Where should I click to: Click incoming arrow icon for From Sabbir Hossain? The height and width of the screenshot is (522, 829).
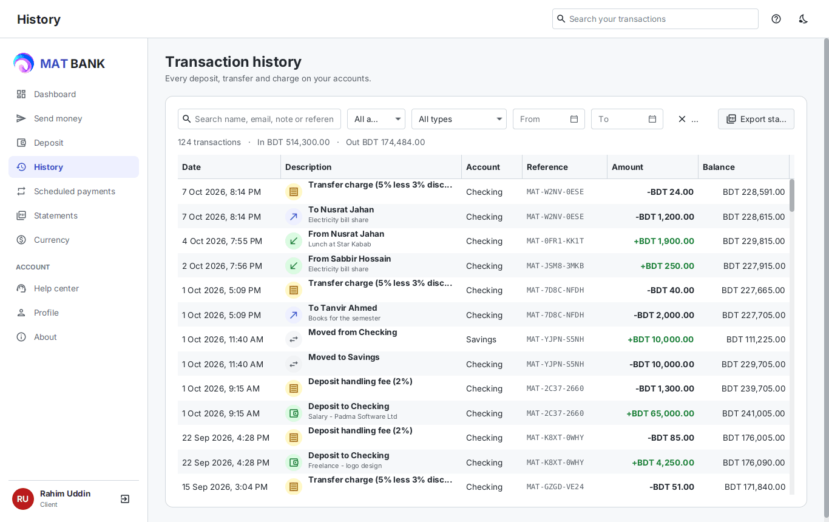point(294,266)
